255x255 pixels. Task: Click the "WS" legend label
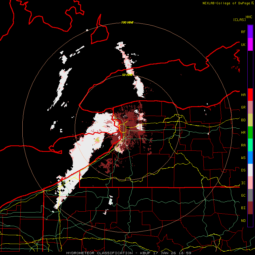pos(243,158)
